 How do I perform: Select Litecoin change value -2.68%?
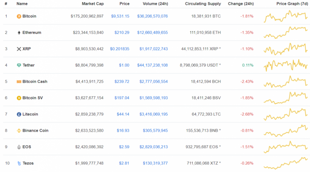coord(247,114)
